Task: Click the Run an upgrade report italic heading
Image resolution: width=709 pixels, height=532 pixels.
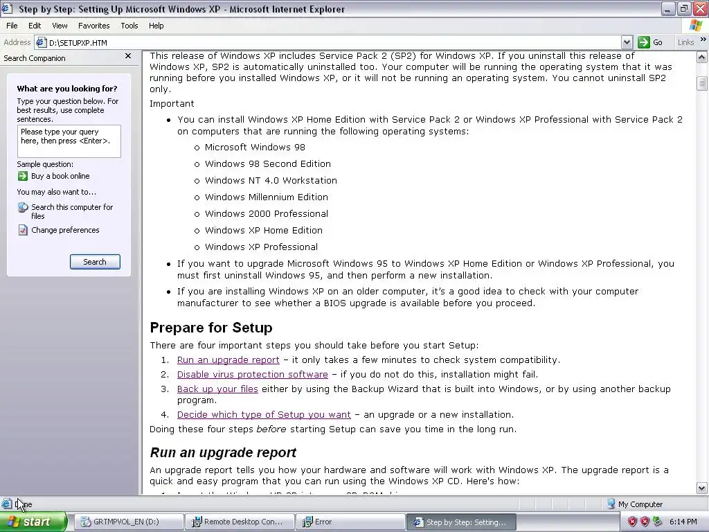Action: pyautogui.click(x=223, y=452)
